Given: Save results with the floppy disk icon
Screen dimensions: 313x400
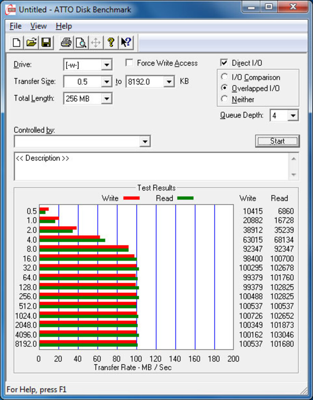Looking at the screenshot, I should (x=46, y=42).
